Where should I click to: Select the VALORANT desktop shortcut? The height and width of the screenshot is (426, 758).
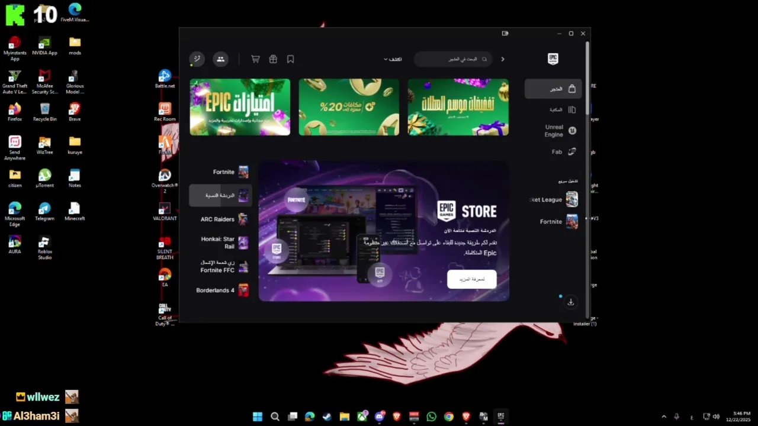coord(165,212)
